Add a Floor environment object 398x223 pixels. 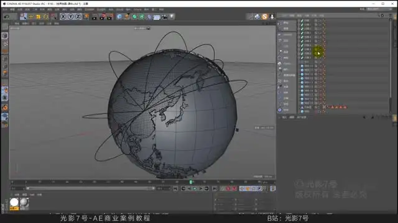click(157, 17)
